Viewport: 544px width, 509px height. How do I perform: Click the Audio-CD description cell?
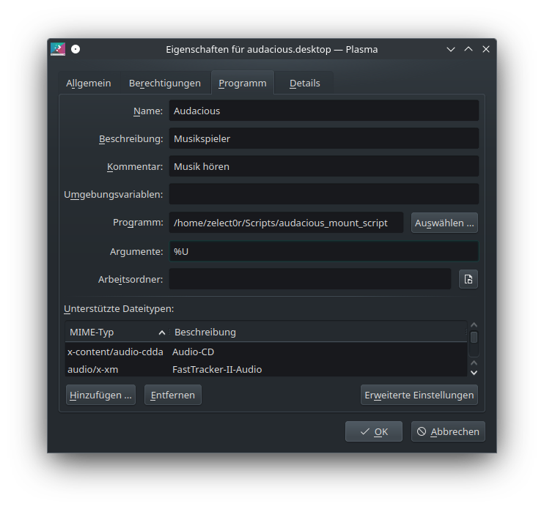[194, 352]
